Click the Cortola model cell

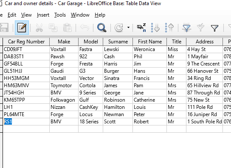pos(91,85)
